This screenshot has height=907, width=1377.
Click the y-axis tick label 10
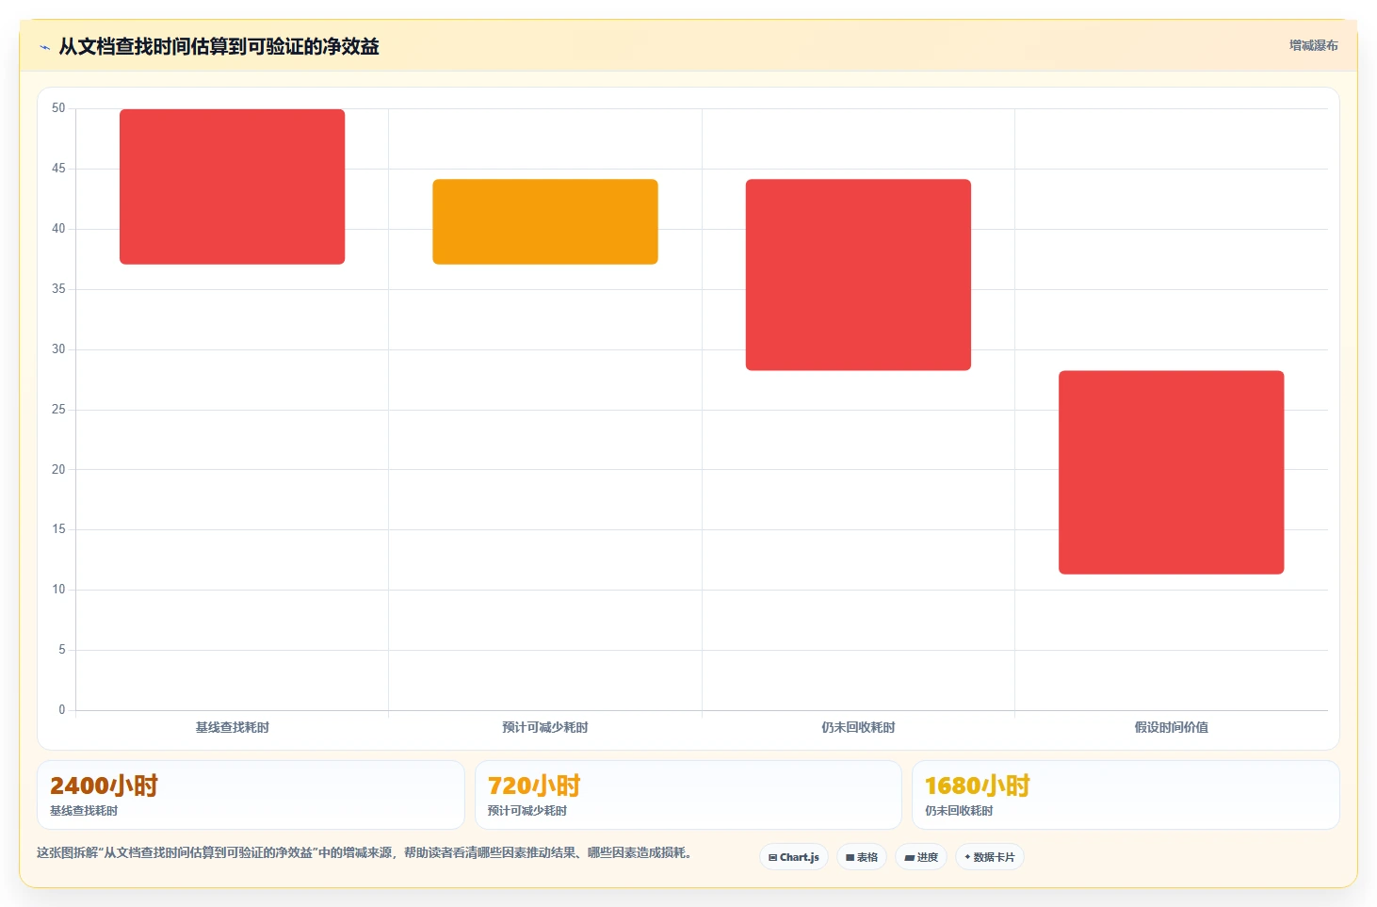58,590
